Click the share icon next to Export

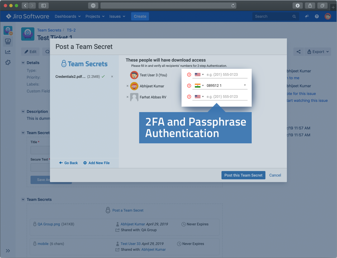click(299, 52)
